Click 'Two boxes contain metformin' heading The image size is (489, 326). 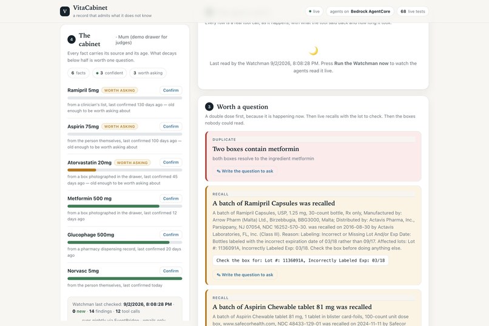click(256, 149)
